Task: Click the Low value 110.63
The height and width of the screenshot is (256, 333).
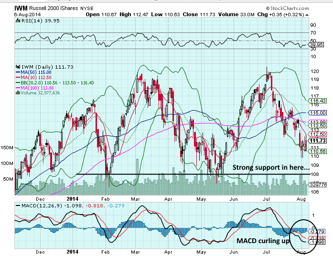Action: click(x=172, y=15)
